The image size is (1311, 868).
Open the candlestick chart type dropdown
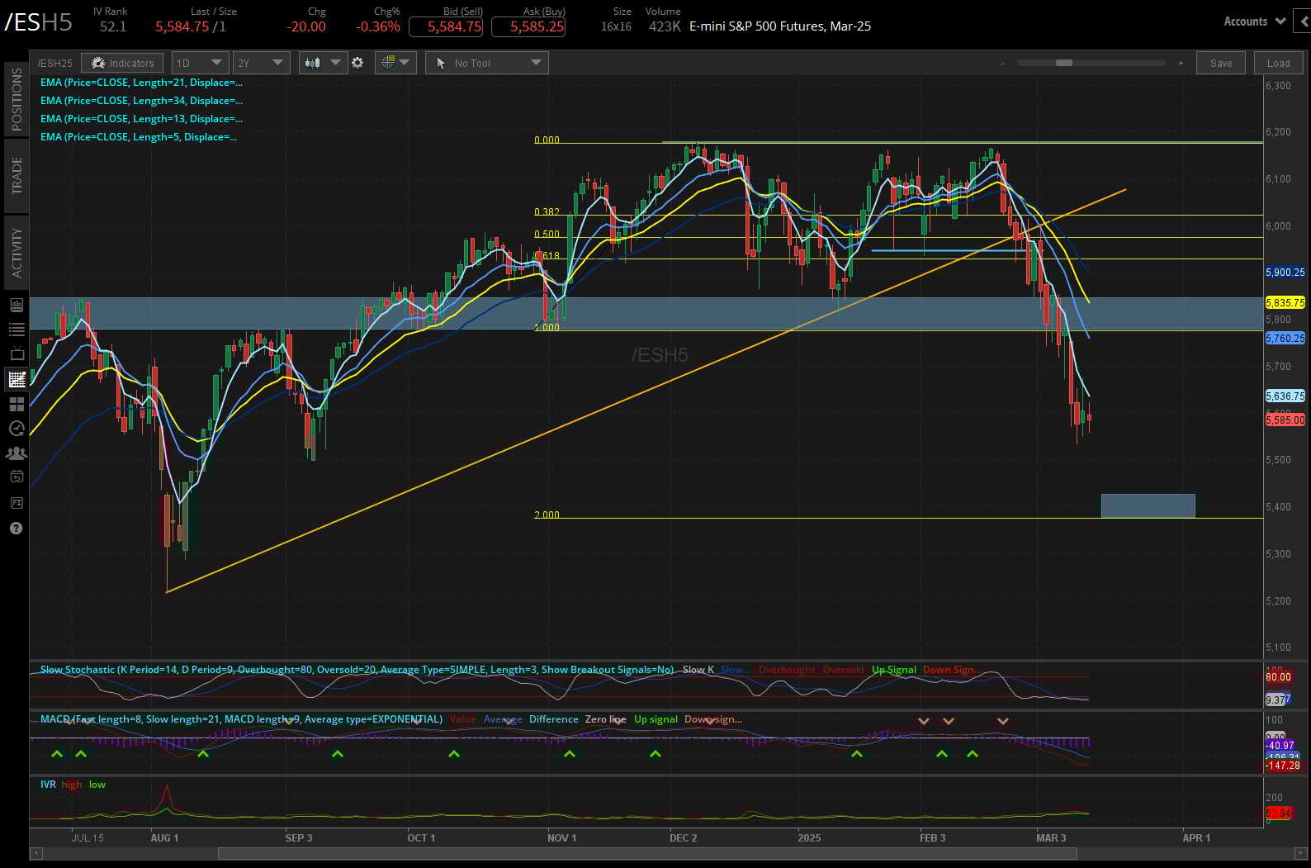[x=323, y=63]
